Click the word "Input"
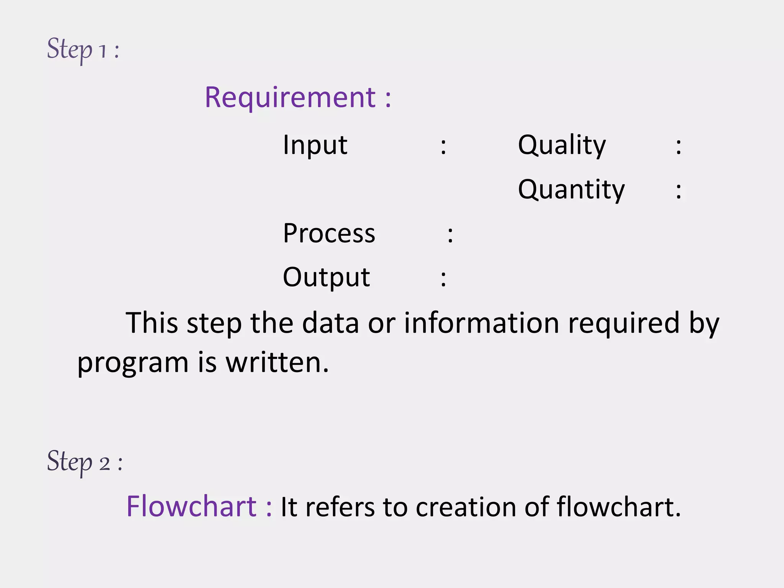The height and width of the screenshot is (588, 784). point(315,145)
